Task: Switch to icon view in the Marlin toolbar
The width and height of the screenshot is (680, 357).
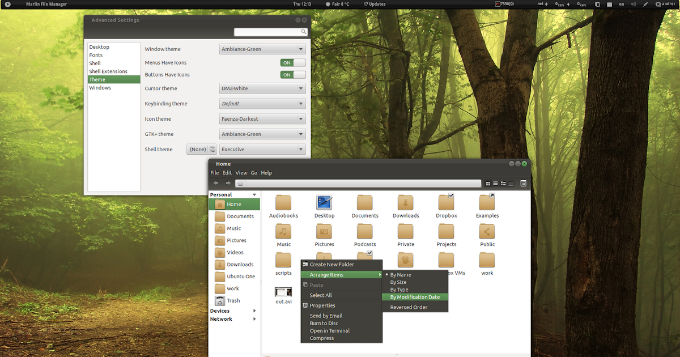Action: (487, 183)
